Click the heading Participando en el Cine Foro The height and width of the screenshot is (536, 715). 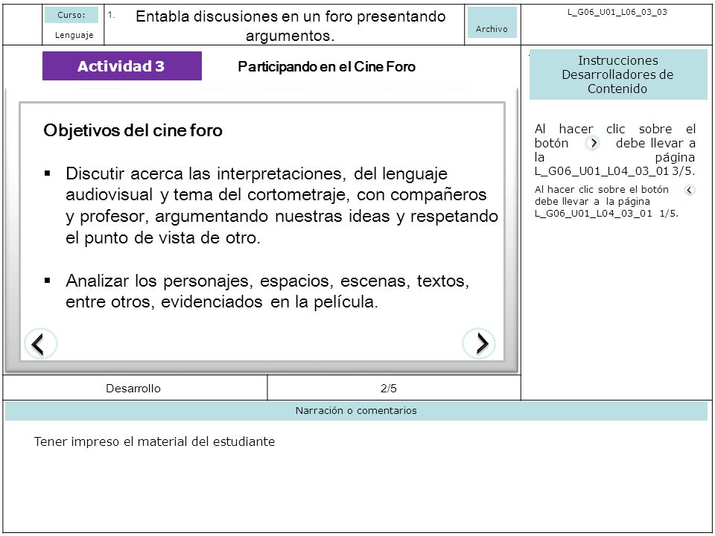326,66
